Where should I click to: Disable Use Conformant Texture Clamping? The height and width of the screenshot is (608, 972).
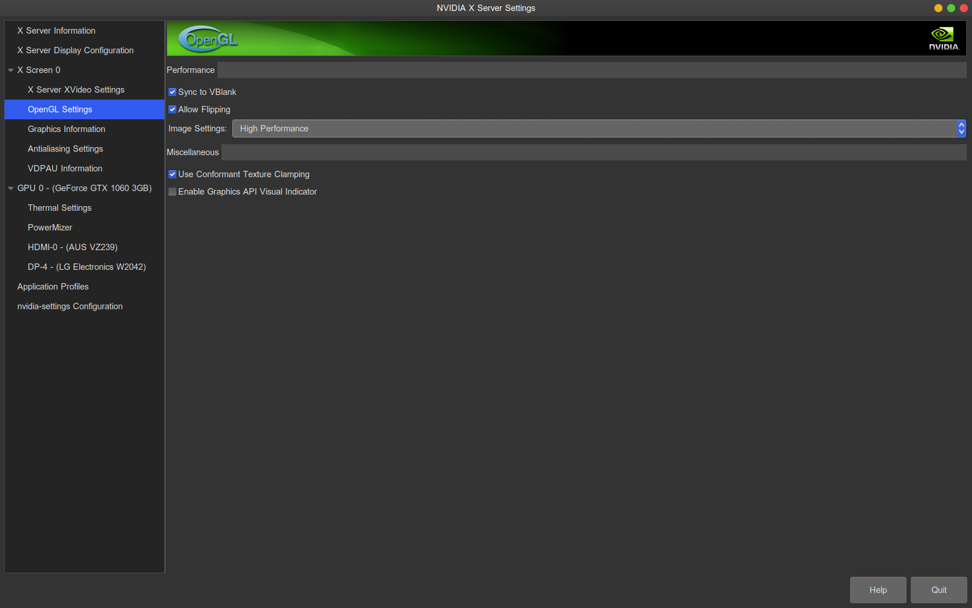[x=172, y=174]
